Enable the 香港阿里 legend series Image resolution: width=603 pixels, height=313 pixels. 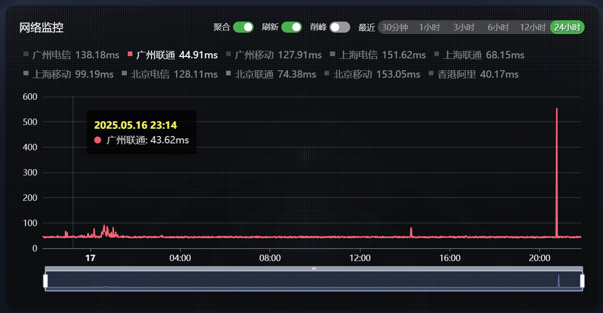coord(473,74)
